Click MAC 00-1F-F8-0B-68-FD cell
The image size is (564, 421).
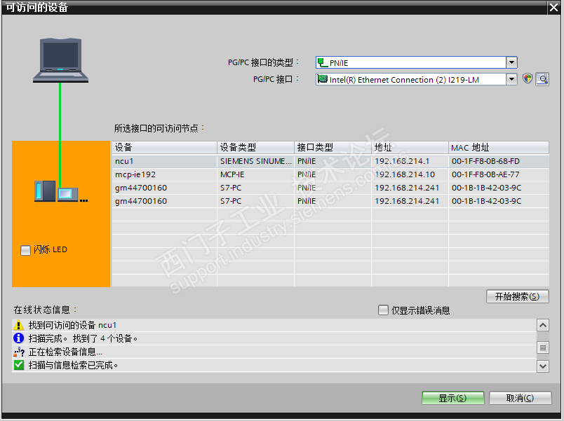point(499,161)
